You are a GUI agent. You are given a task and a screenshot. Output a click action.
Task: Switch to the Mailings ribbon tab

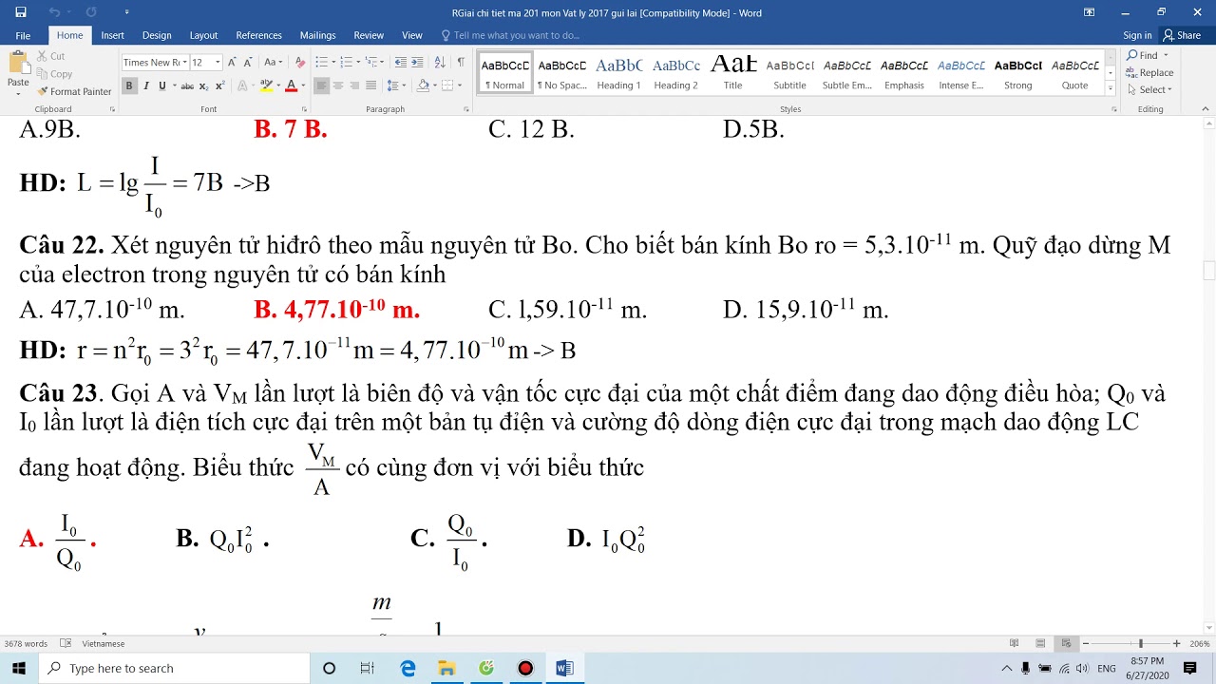(317, 35)
